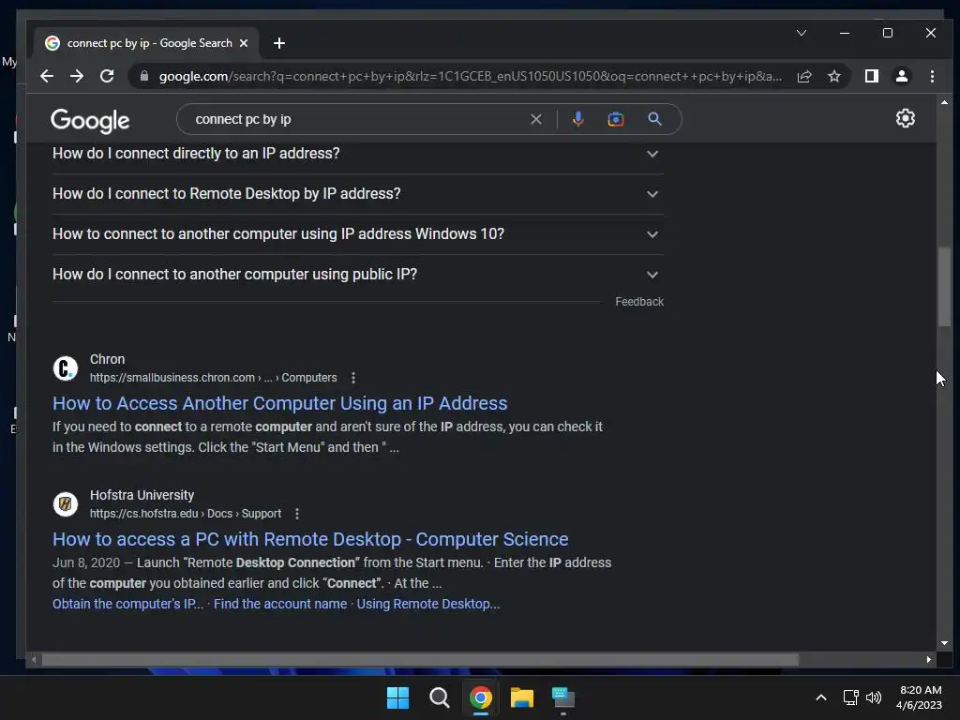Open volume tray icon
The width and height of the screenshot is (960, 720).
pyautogui.click(x=874, y=697)
